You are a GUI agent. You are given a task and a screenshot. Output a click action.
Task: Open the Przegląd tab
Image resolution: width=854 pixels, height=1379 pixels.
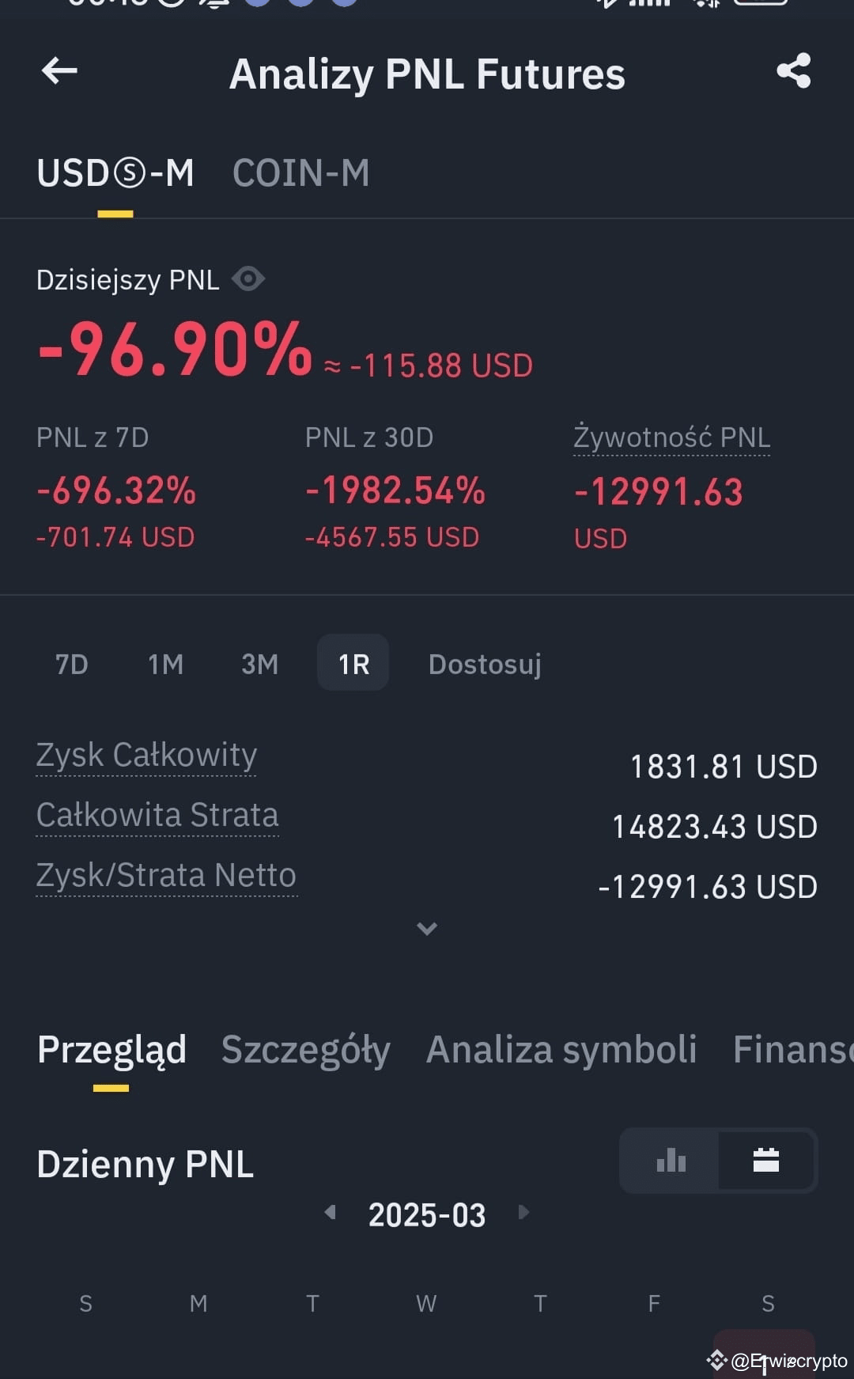click(111, 1051)
